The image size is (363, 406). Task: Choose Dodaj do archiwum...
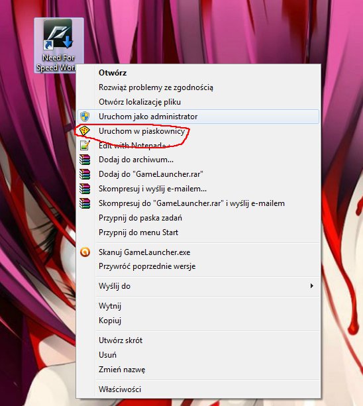click(x=198, y=160)
